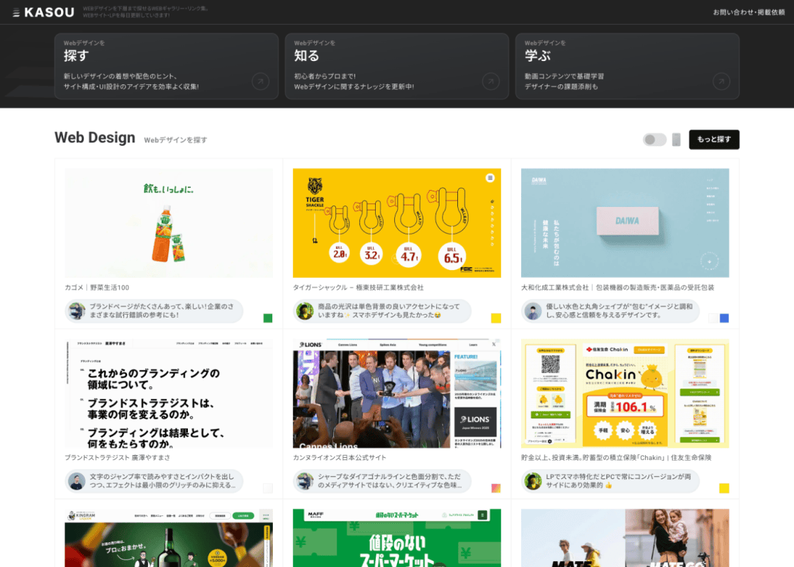Click the arrow icon on the 探す card
The width and height of the screenshot is (794, 567).
pyautogui.click(x=261, y=82)
